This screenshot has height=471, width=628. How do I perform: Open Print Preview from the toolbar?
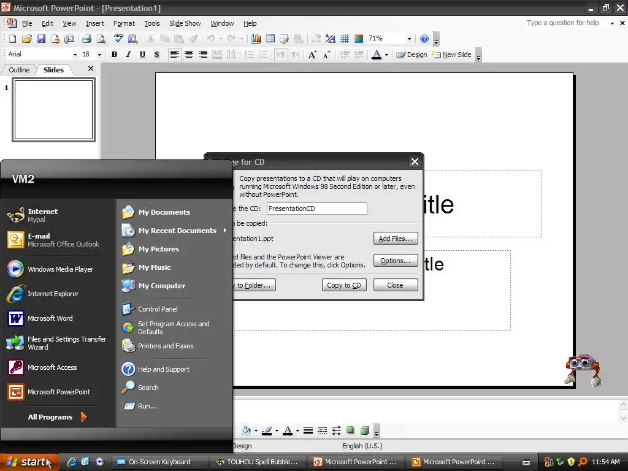pyautogui.click(x=101, y=39)
